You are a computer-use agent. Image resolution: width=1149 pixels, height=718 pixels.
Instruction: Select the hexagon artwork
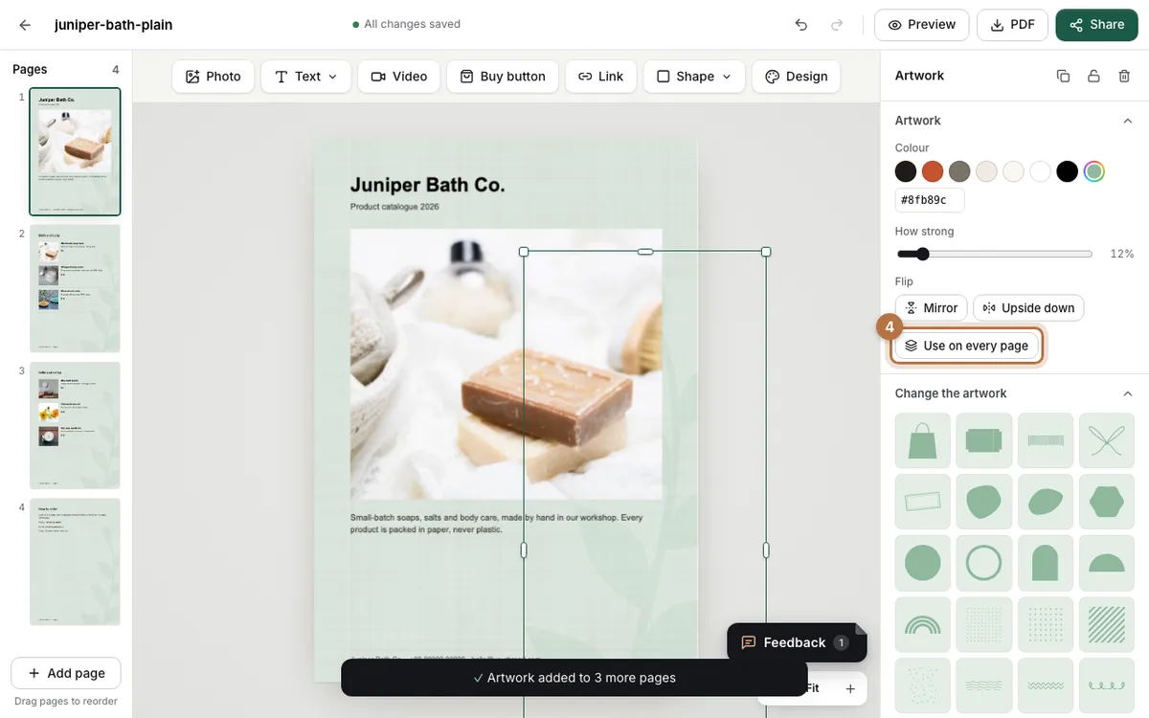coord(1107,502)
